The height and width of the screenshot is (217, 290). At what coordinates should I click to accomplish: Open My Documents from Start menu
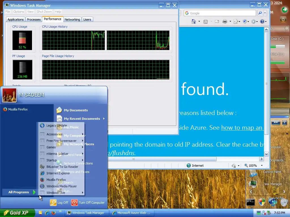tap(72, 110)
